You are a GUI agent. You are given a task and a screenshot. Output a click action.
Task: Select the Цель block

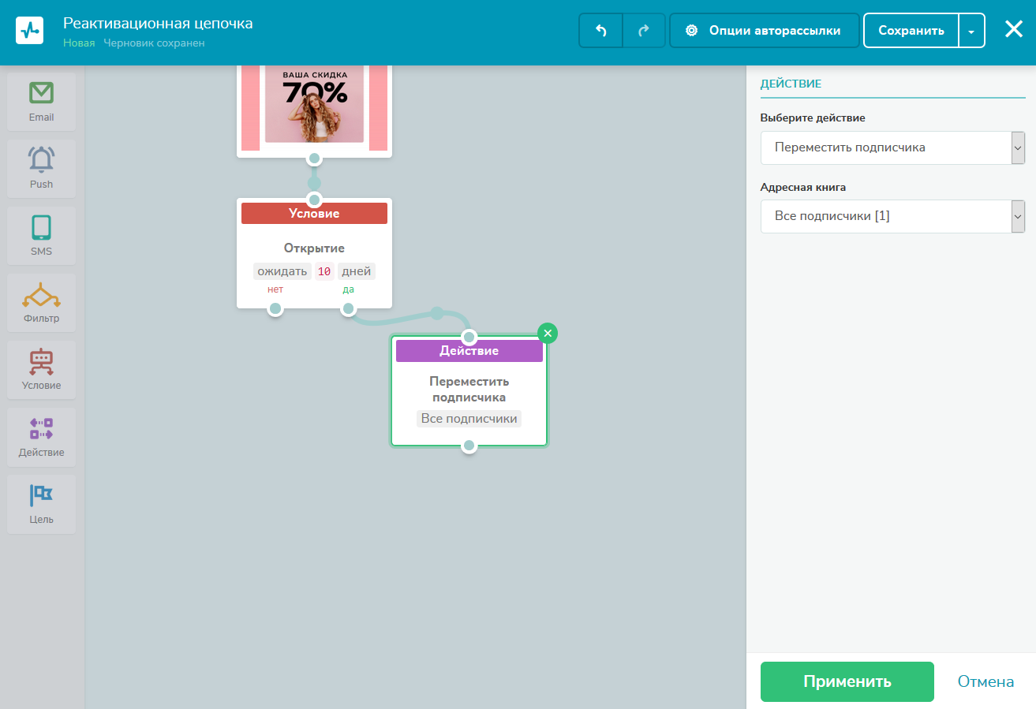pos(42,504)
